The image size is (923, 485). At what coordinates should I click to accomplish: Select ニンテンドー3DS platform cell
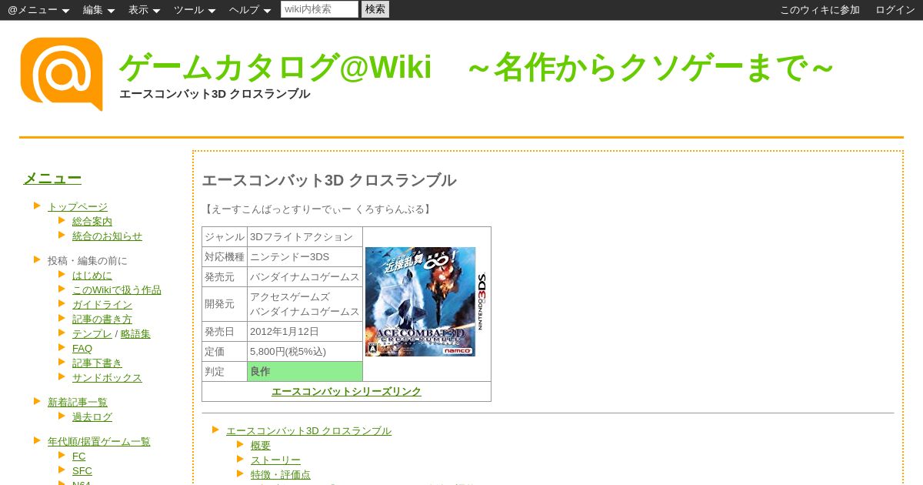(x=305, y=256)
